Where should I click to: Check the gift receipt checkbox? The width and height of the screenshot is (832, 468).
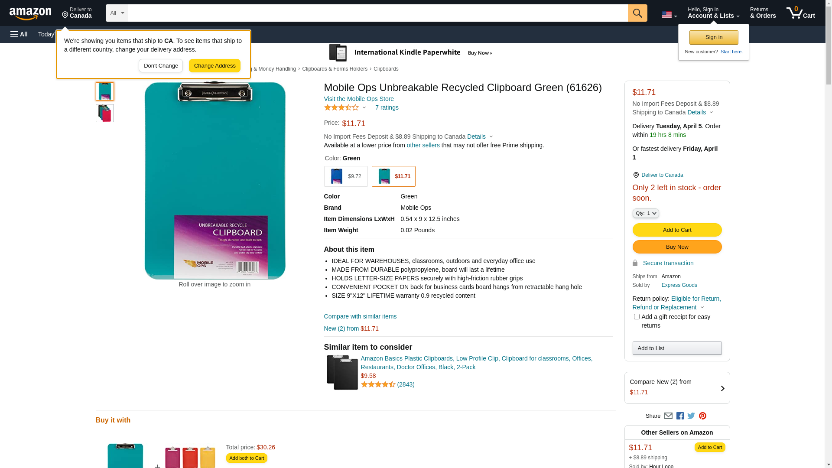(x=637, y=317)
